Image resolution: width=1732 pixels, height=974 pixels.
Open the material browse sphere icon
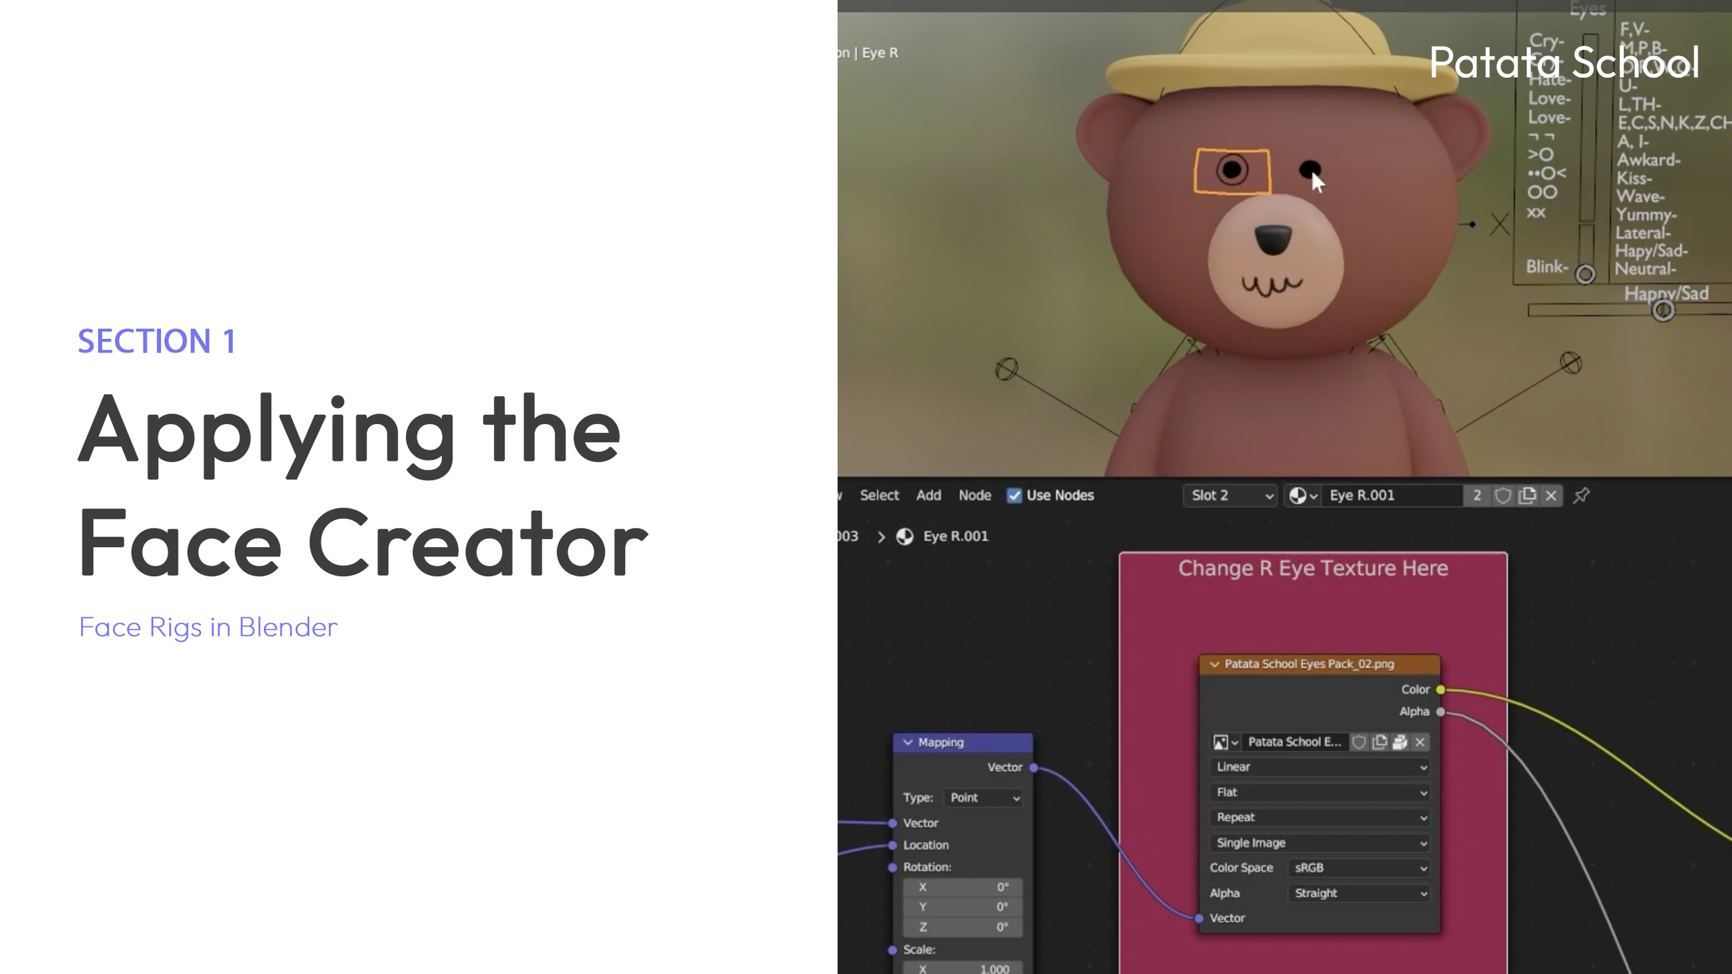(1302, 495)
